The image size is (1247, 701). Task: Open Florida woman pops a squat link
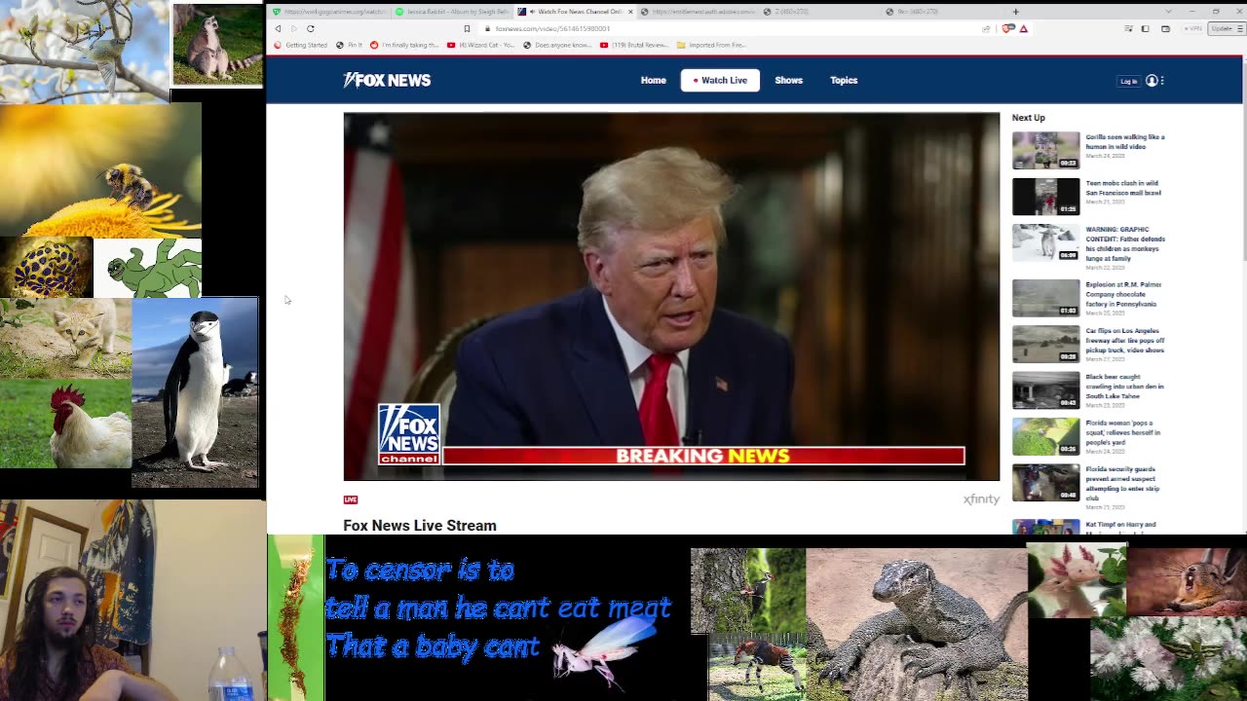[1123, 432]
